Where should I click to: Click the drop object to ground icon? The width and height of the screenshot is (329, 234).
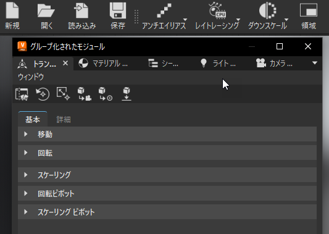point(127,94)
